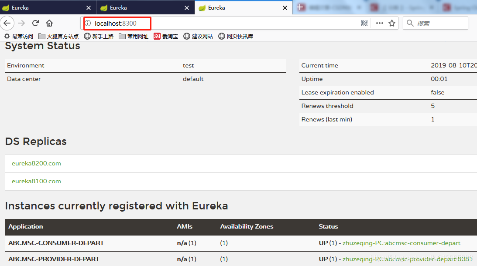Click the Application column header
The height and width of the screenshot is (266, 477).
(x=26, y=226)
